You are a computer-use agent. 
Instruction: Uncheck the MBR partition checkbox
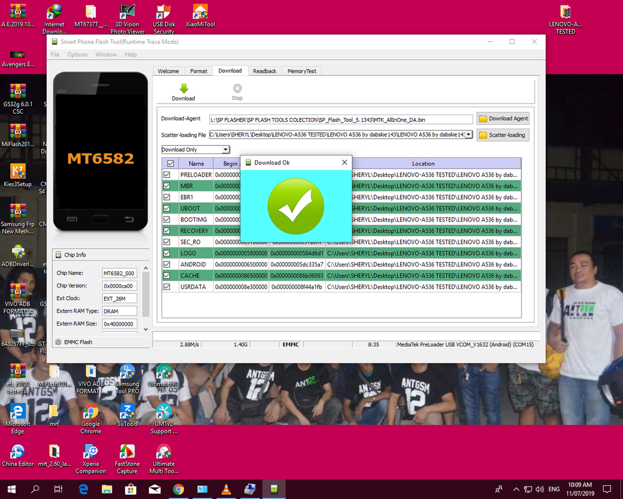click(x=167, y=186)
